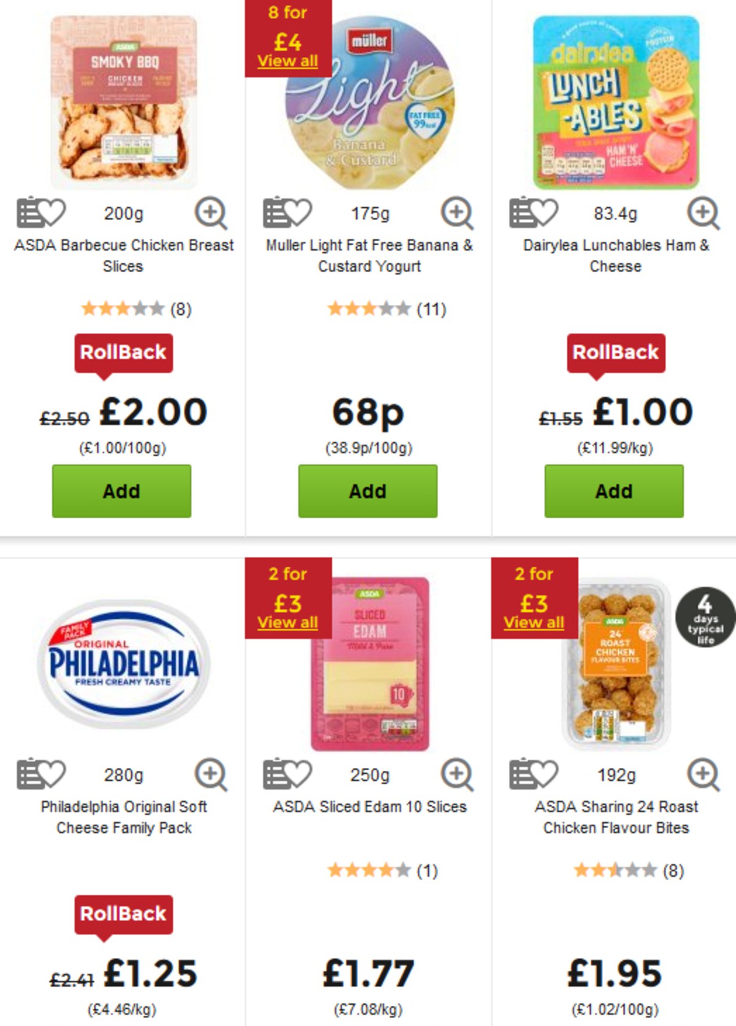Open the 2 for £3 offer on Chicken Flavour Bites
The width and height of the screenshot is (736, 1026).
click(532, 621)
